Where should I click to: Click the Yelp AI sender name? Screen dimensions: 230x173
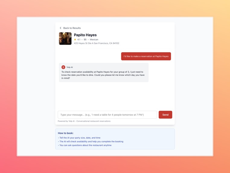[70, 67]
